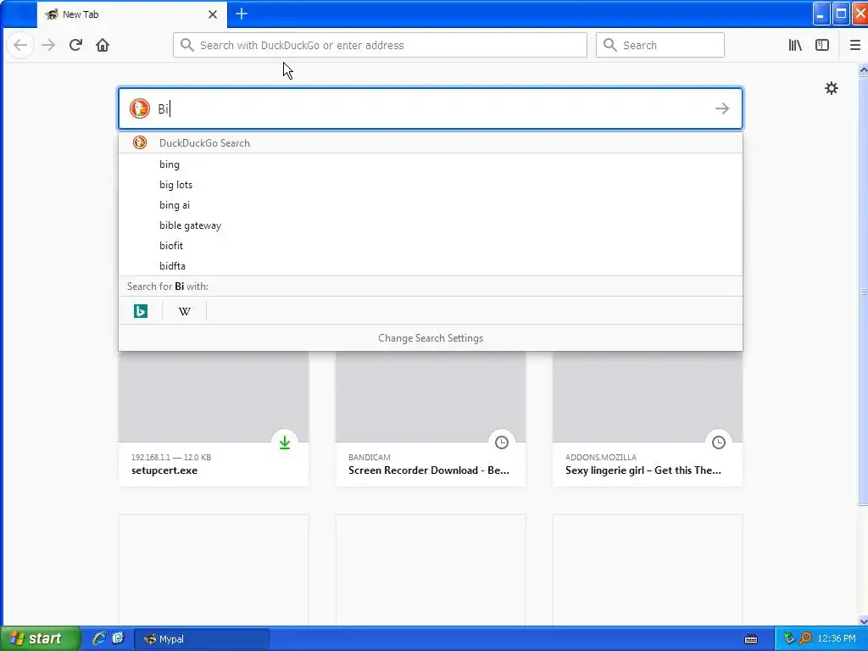Viewport: 868px width, 651px height.
Task: Choose the 'bidfta' suggestion
Action: (430, 265)
